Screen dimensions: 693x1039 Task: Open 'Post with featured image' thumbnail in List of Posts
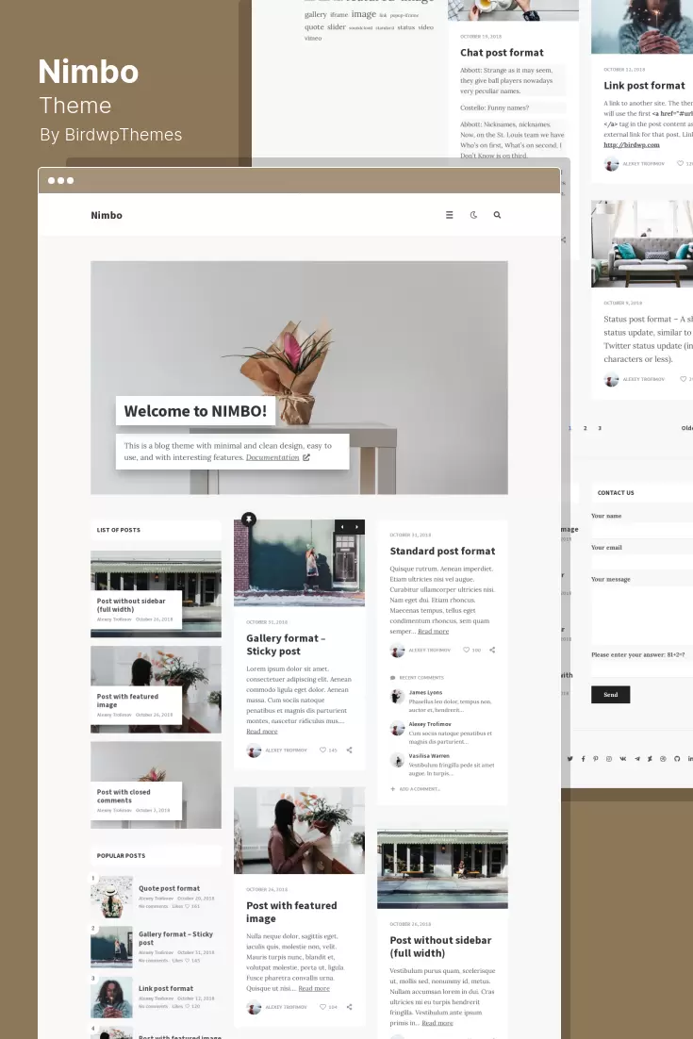pyautogui.click(x=156, y=689)
